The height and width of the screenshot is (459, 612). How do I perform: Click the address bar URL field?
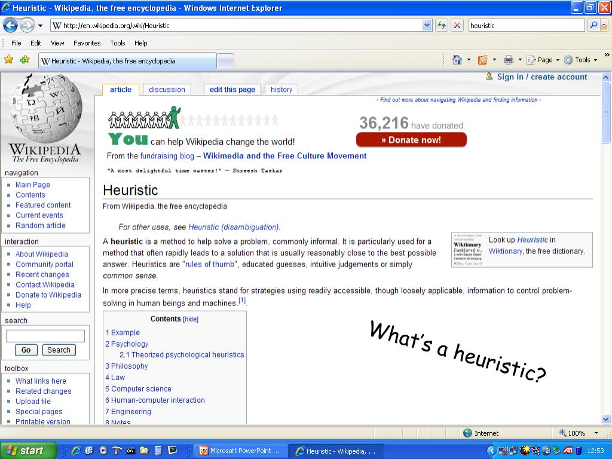(237, 26)
